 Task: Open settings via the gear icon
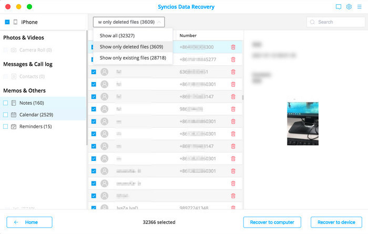pyautogui.click(x=349, y=7)
